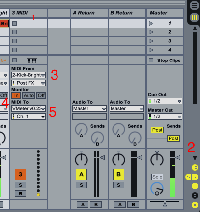
Task: Stop clip in third slot of 3 MIDI
Action: tap(15, 41)
